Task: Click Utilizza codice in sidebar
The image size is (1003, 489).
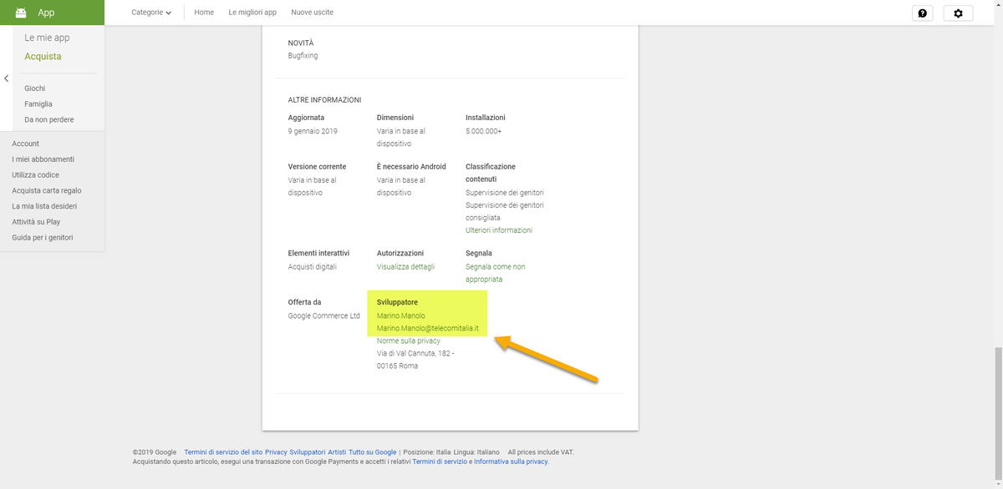Action: point(35,175)
